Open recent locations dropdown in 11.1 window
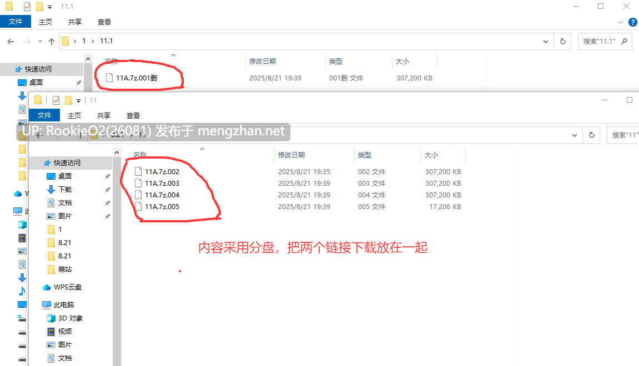 pyautogui.click(x=40, y=42)
